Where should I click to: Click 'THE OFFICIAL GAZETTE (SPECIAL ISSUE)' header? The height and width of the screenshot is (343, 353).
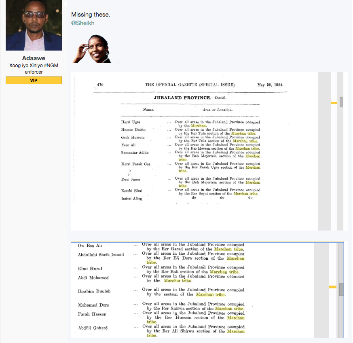tap(190, 85)
